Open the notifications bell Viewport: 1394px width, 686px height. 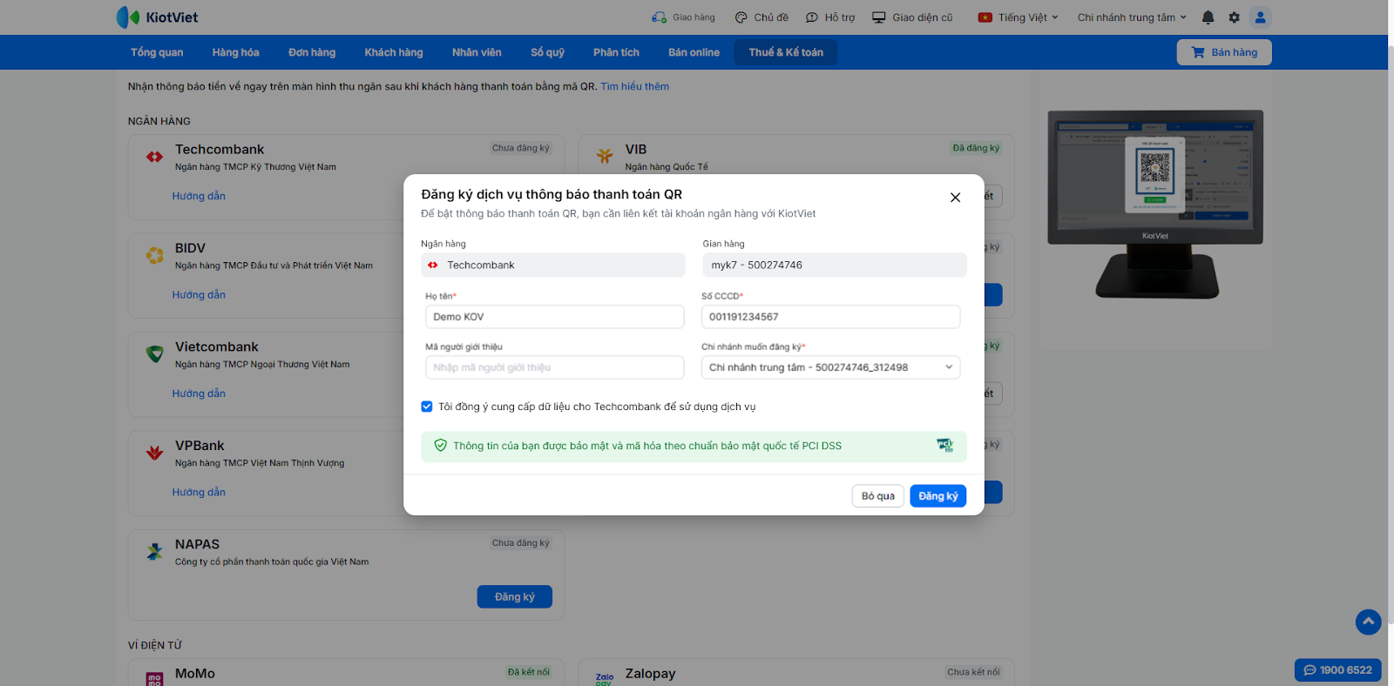pos(1208,17)
